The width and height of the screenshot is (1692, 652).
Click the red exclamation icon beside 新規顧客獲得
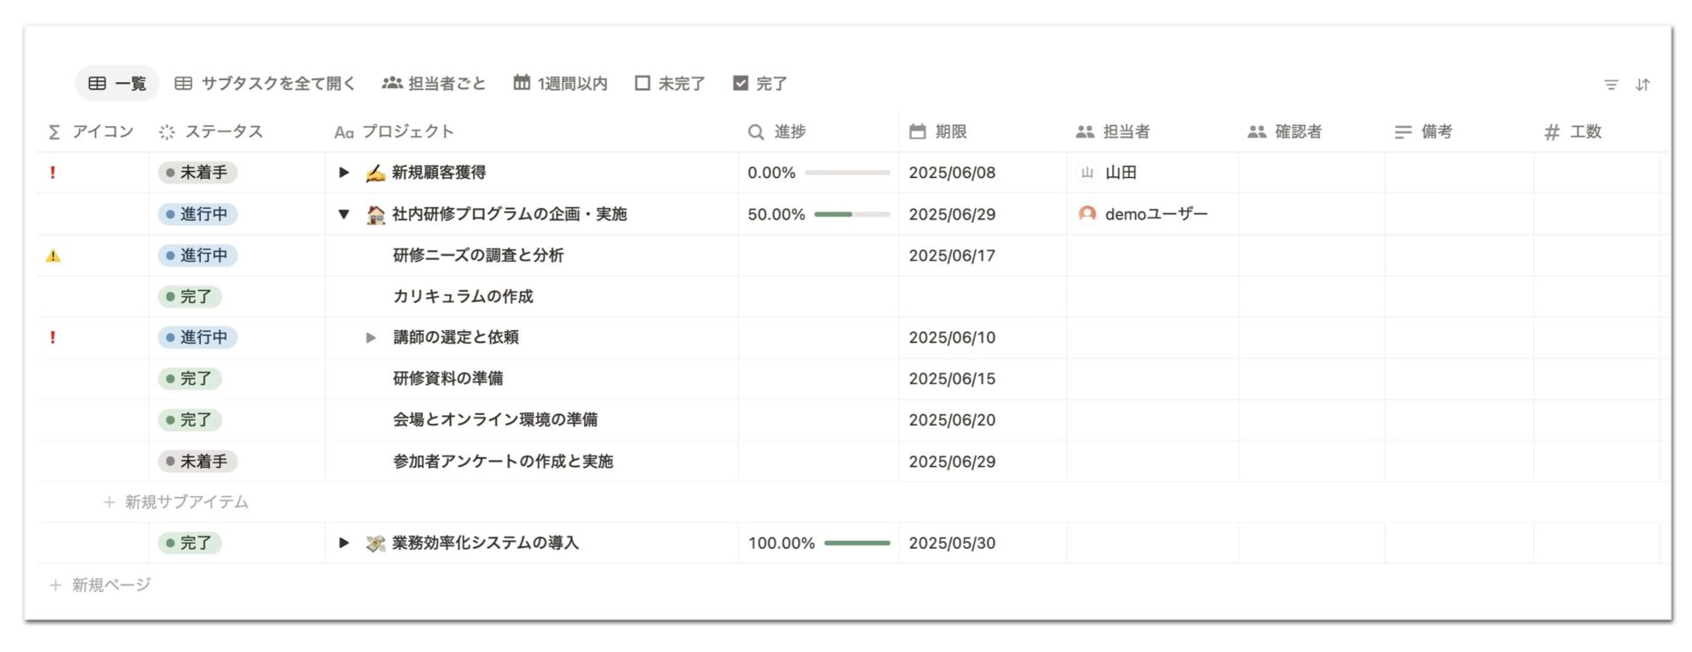click(53, 173)
